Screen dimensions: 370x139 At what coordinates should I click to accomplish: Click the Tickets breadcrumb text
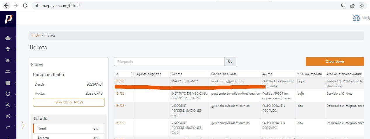(x=50, y=35)
